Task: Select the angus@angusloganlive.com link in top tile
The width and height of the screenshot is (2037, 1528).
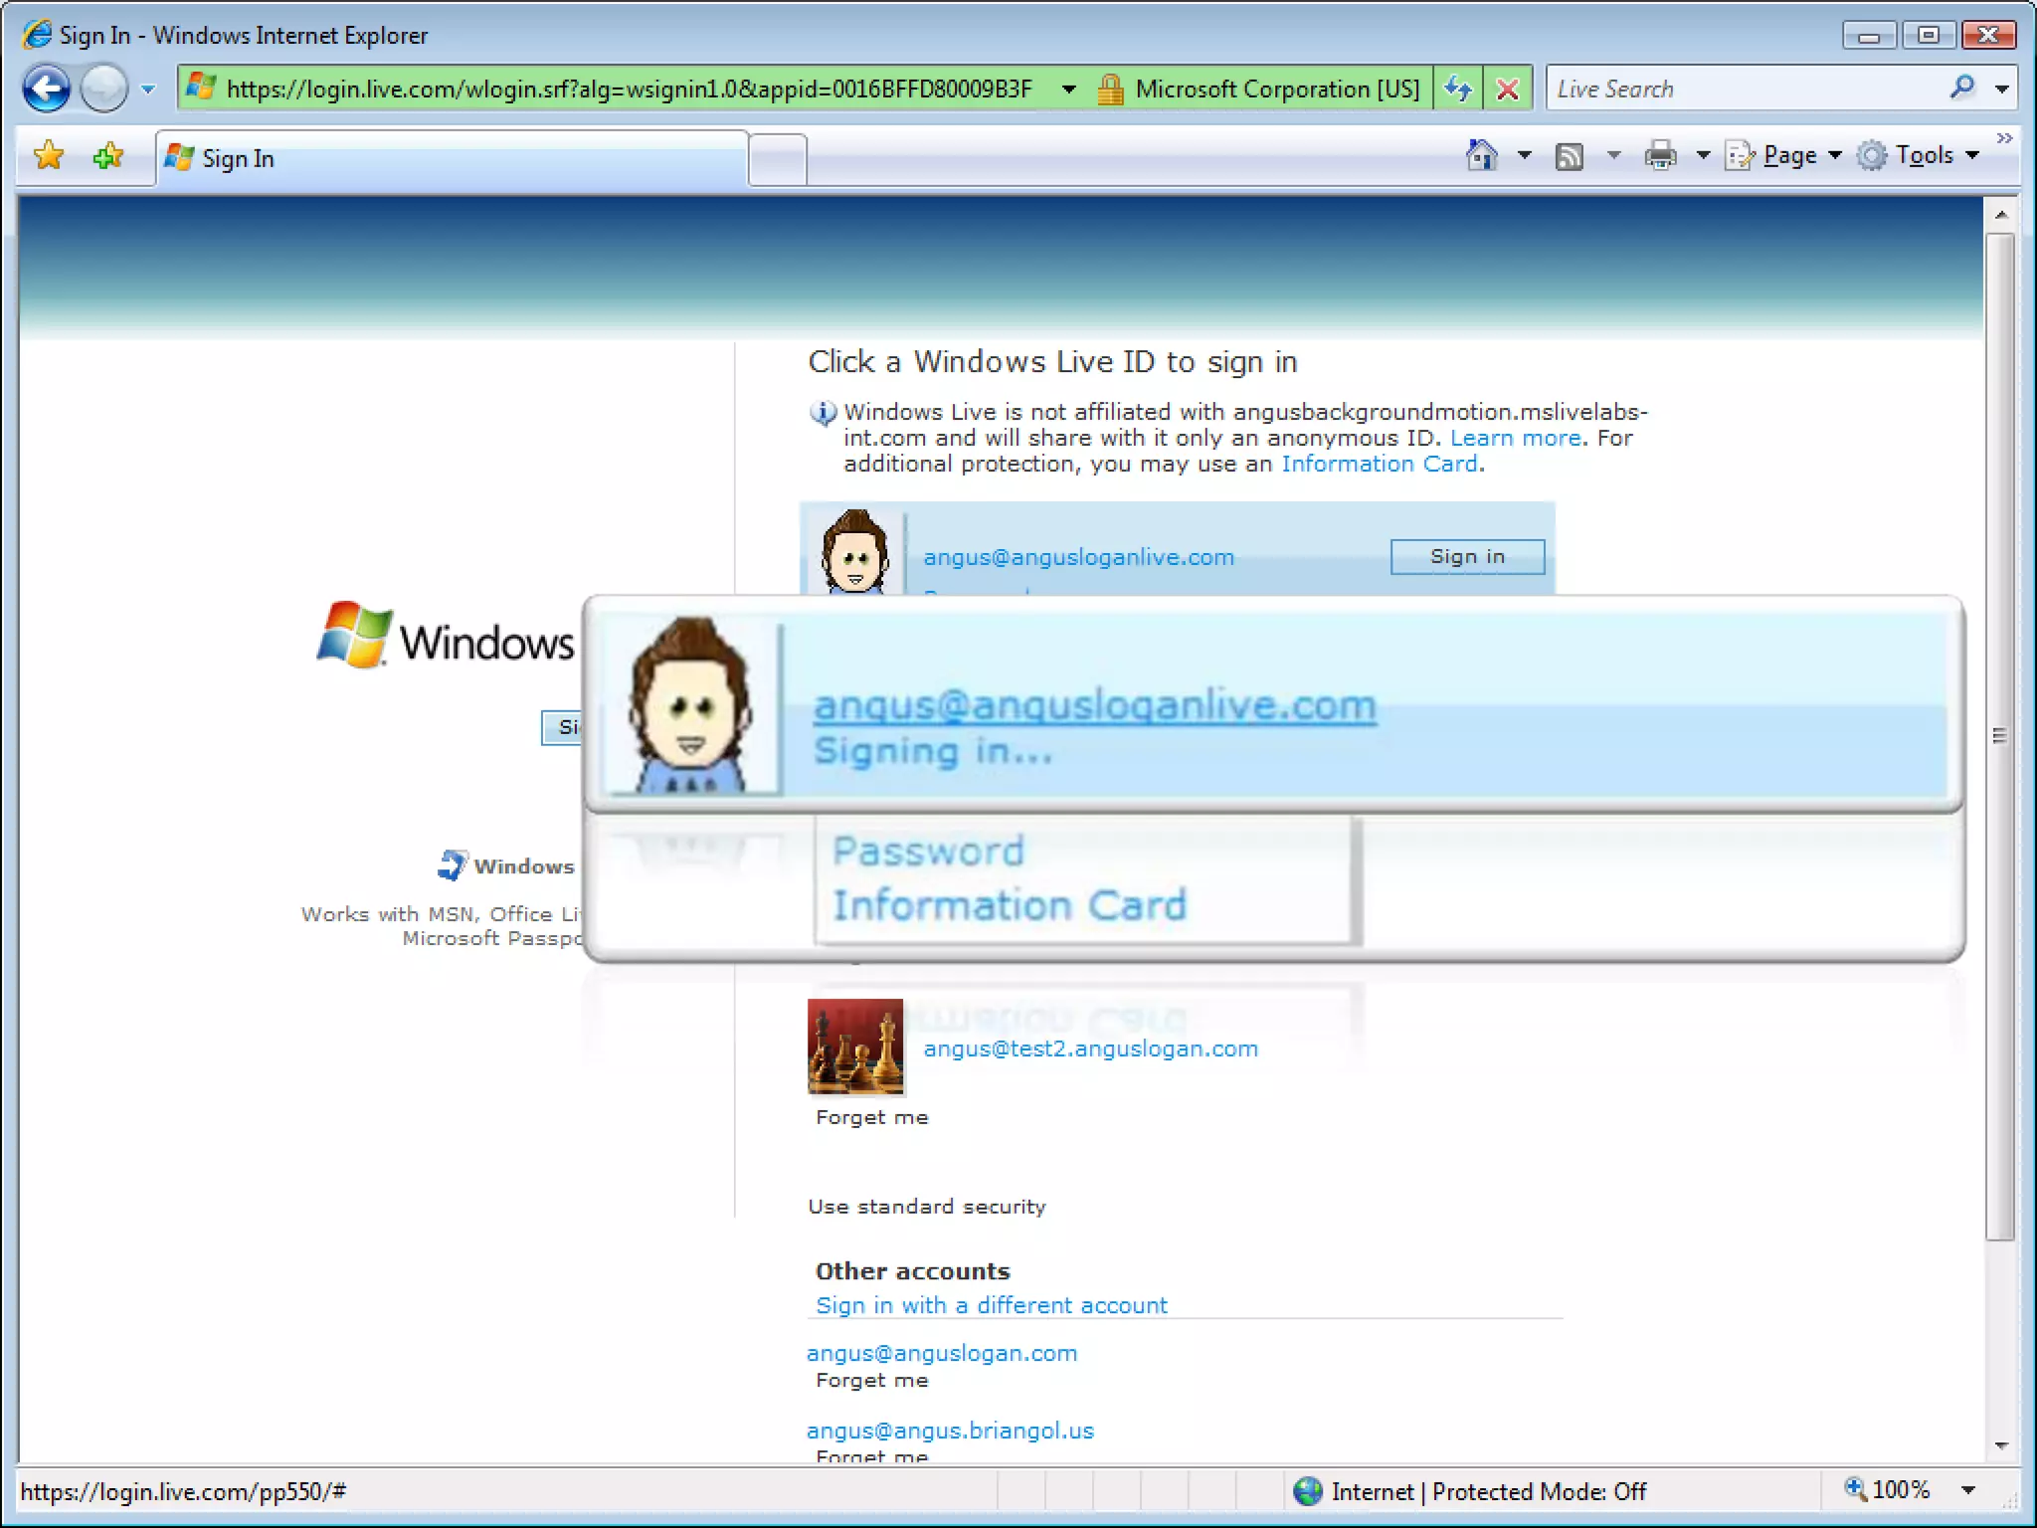Action: (1078, 557)
